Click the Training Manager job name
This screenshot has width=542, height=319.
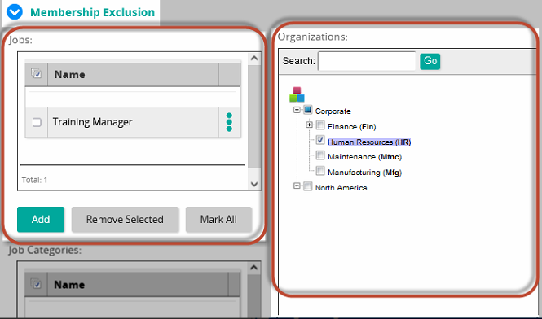pos(92,122)
